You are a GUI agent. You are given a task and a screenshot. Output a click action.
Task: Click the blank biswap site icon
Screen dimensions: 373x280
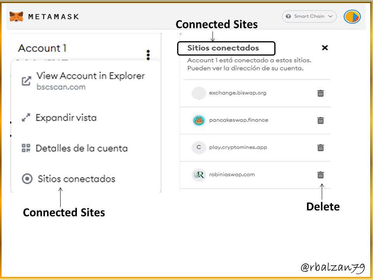[199, 93]
